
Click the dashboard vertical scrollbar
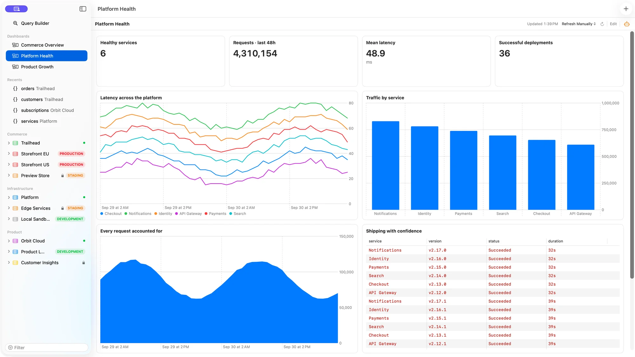[x=632, y=155]
